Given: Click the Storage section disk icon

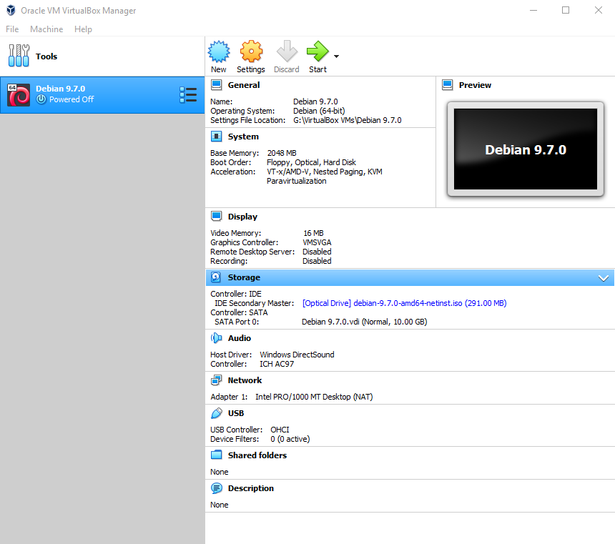Looking at the screenshot, I should pos(216,277).
